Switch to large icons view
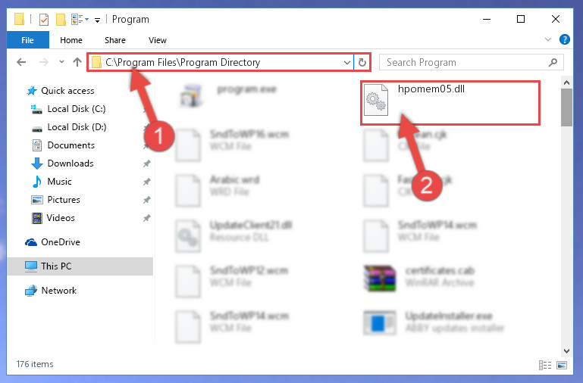This screenshot has width=583, height=383. point(562,365)
